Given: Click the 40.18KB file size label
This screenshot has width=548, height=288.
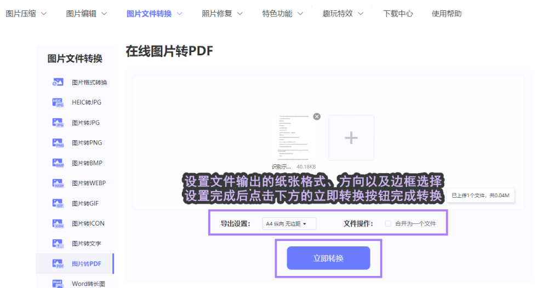Looking at the screenshot, I should click(x=306, y=167).
